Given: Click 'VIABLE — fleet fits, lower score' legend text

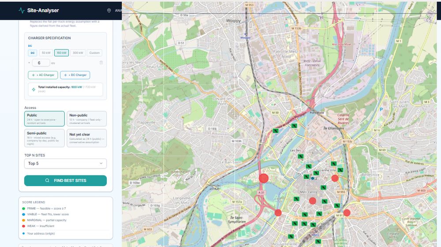Looking at the screenshot, I should click(x=48, y=214).
